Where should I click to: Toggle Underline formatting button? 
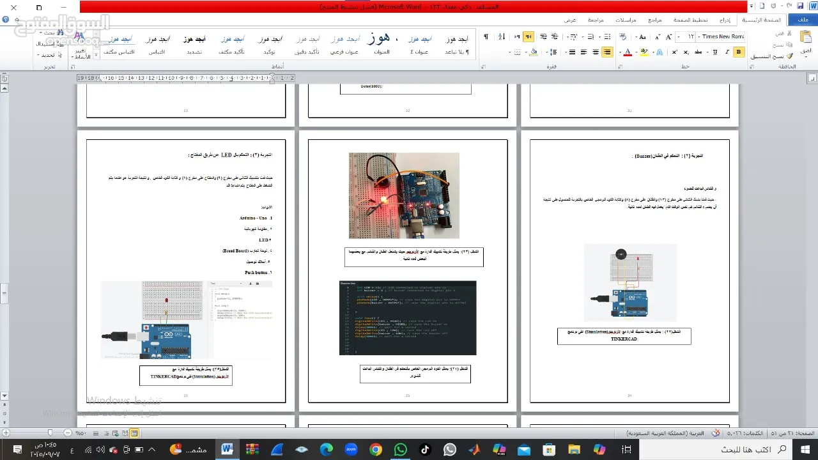click(714, 52)
